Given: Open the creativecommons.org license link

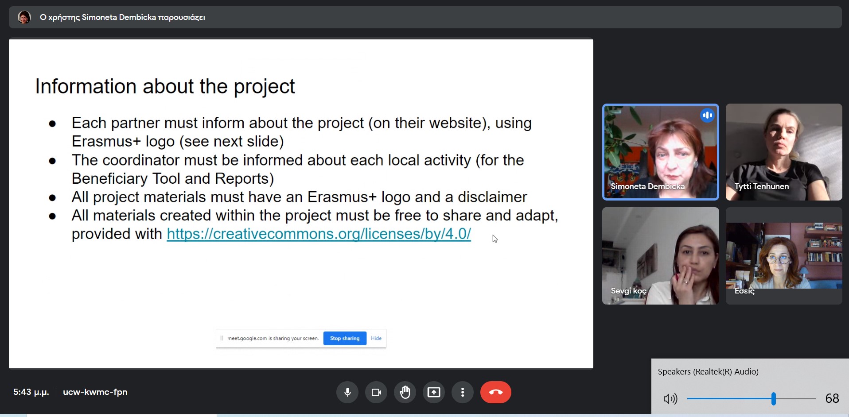Looking at the screenshot, I should (x=319, y=234).
